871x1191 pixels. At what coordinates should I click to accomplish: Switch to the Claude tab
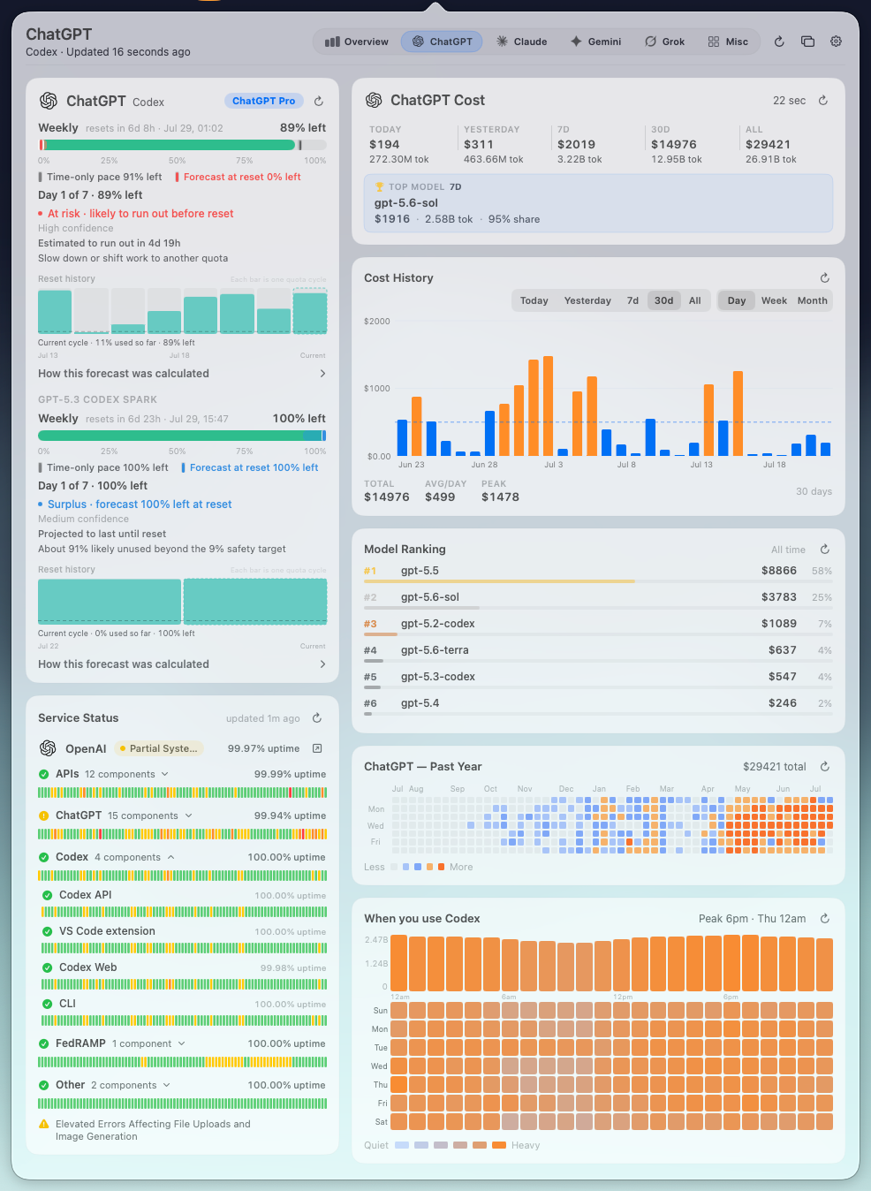[x=521, y=42]
